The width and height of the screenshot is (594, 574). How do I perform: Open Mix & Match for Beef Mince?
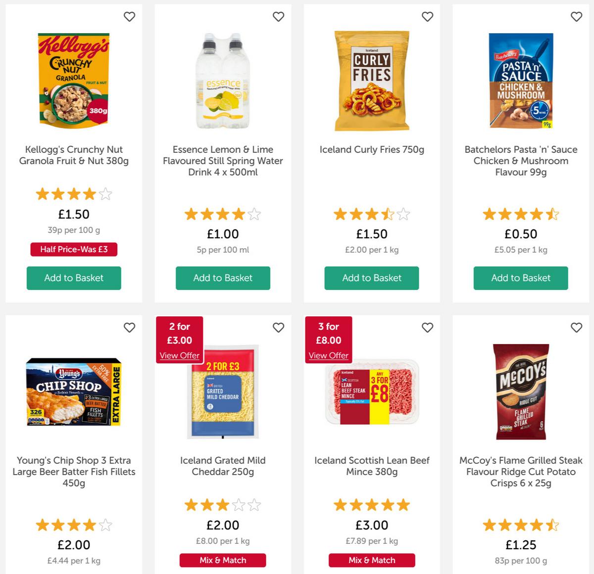click(372, 560)
